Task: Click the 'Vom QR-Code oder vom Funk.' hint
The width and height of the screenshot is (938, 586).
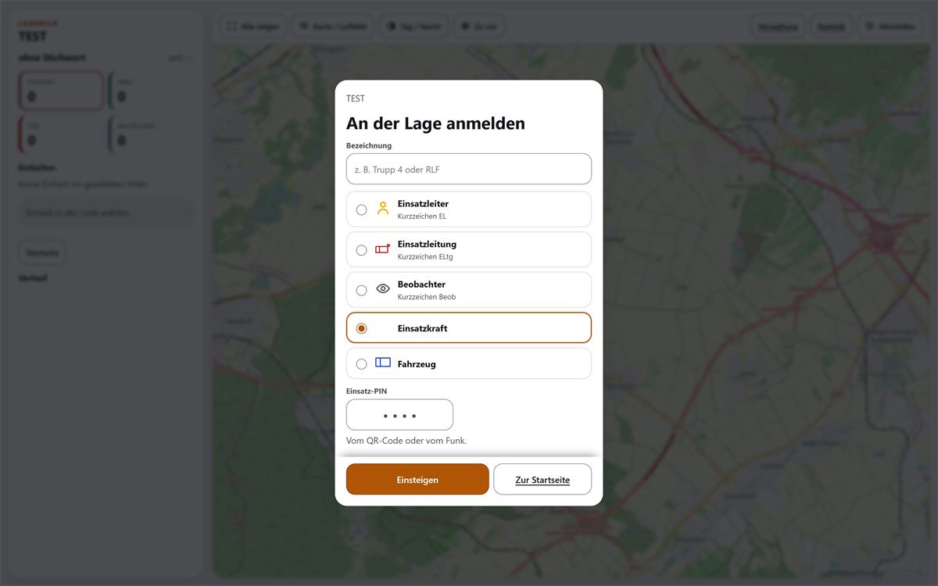Action: (x=406, y=441)
